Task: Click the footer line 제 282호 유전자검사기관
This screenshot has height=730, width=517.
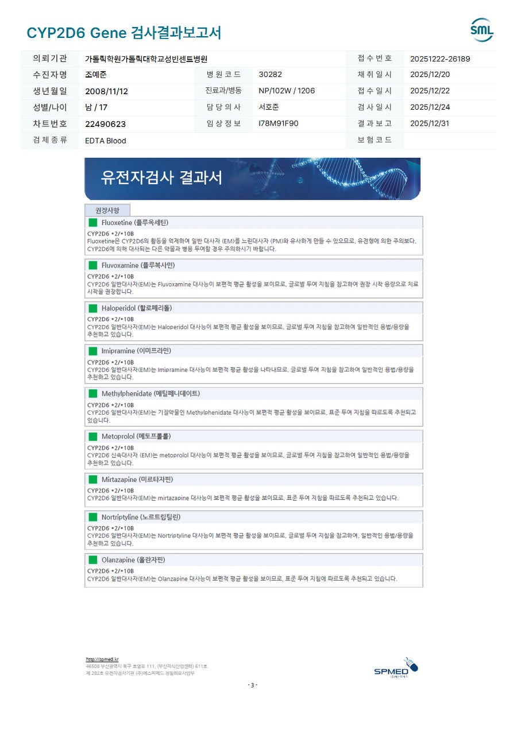Action: click(140, 673)
